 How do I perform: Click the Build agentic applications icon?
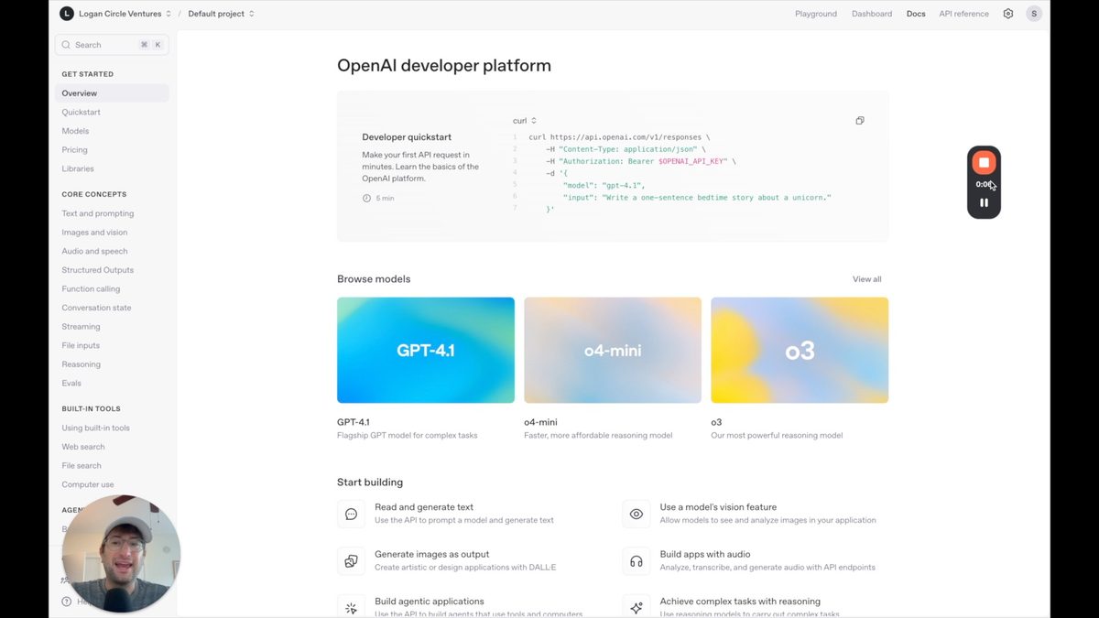click(351, 608)
